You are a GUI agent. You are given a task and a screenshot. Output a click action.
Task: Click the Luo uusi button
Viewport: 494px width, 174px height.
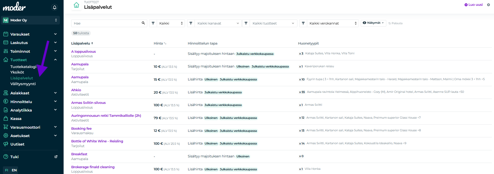click(474, 5)
